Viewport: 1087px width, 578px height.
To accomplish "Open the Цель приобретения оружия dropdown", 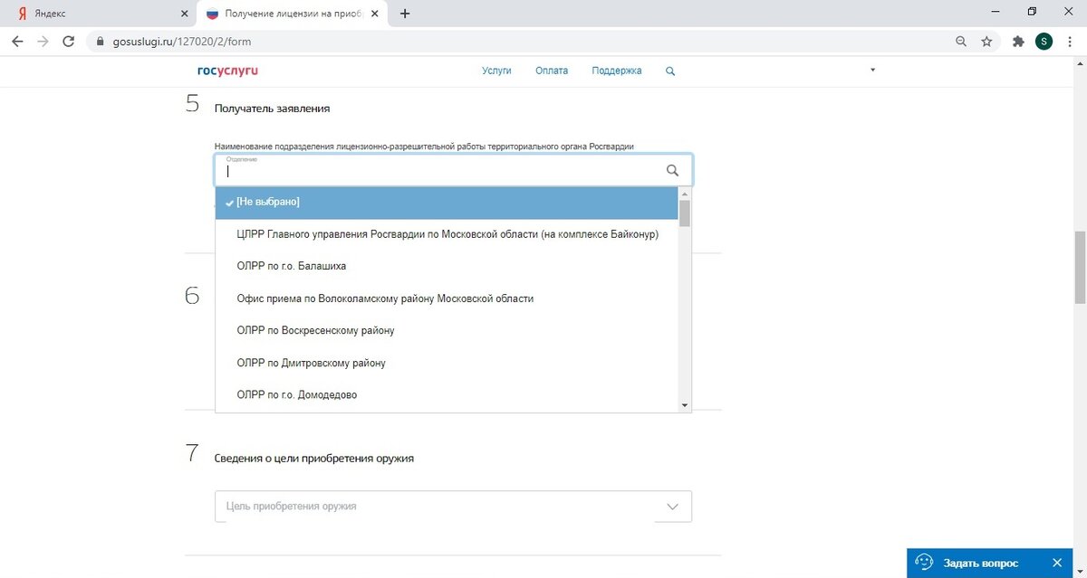I will (x=453, y=507).
